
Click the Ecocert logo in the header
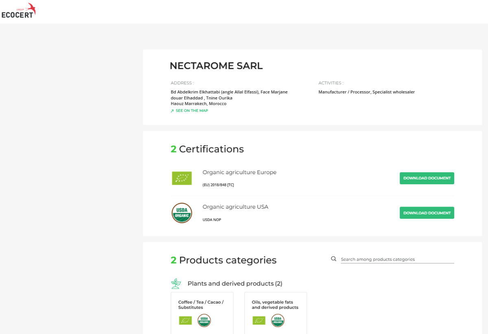pyautogui.click(x=19, y=11)
